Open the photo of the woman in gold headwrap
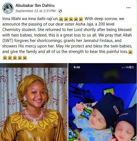This screenshot has width=137, height=141. [34, 102]
